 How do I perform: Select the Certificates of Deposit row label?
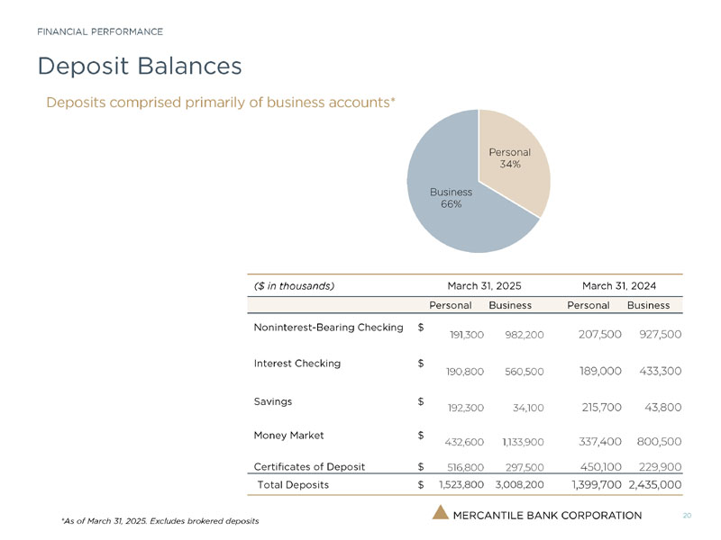coord(309,466)
